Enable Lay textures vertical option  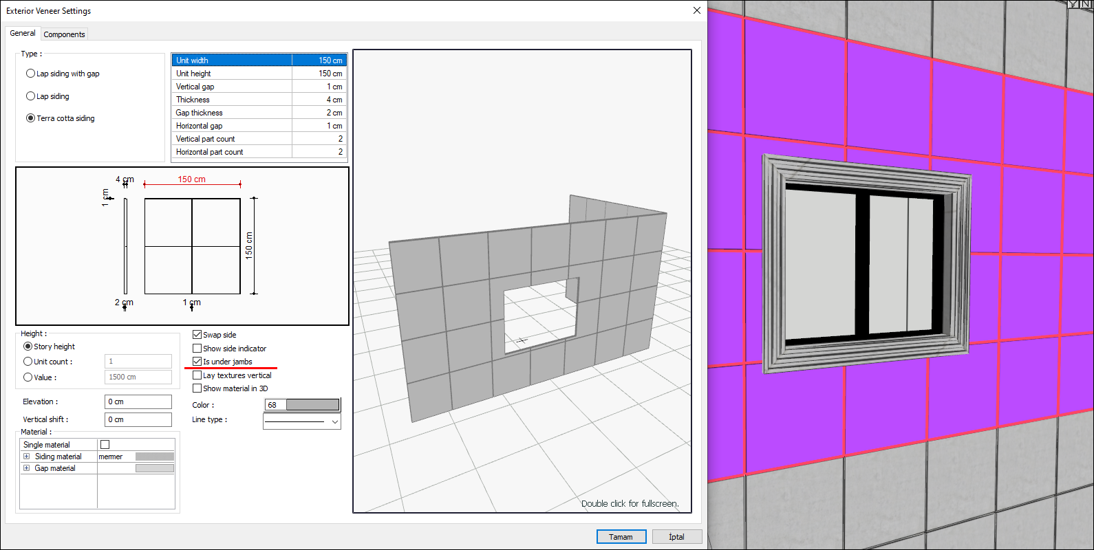(x=197, y=375)
